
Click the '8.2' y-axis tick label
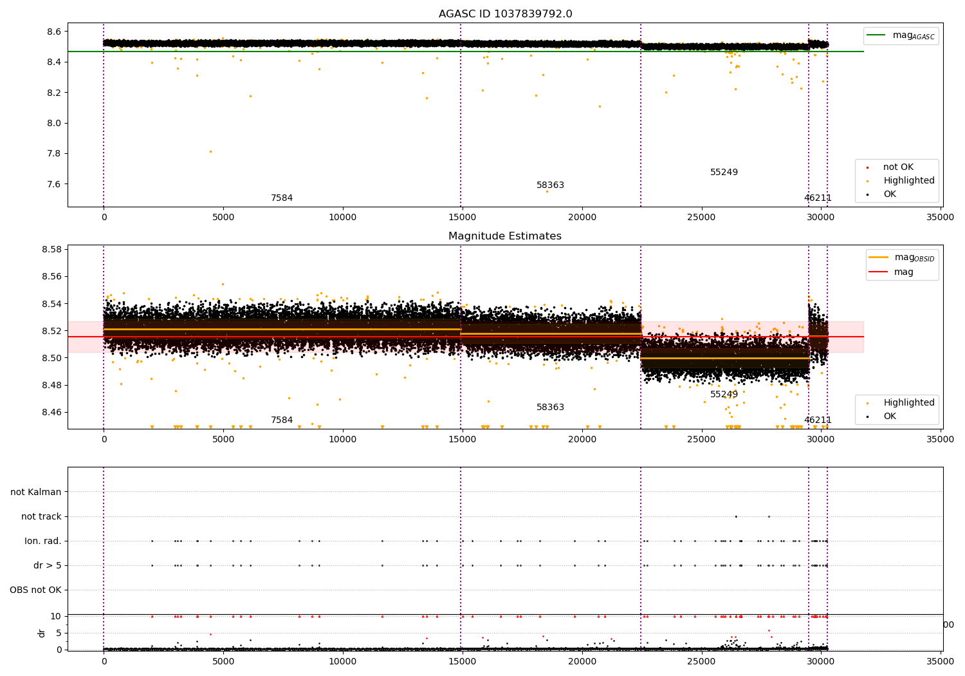[x=54, y=93]
